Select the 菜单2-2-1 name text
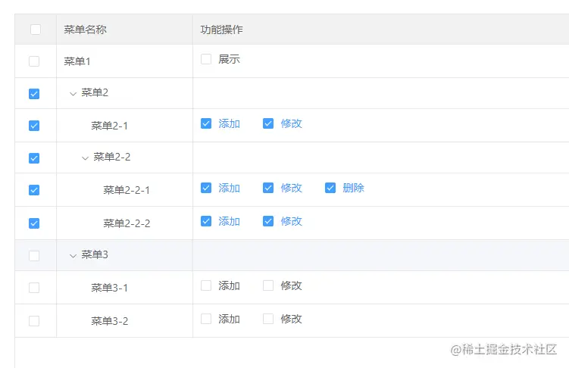 click(x=127, y=190)
